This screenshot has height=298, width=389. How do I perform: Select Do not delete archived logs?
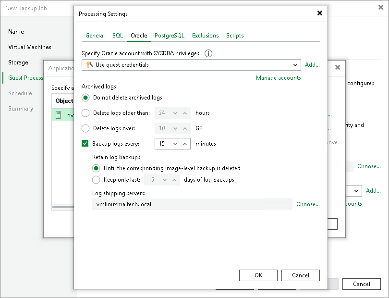[x=85, y=98]
